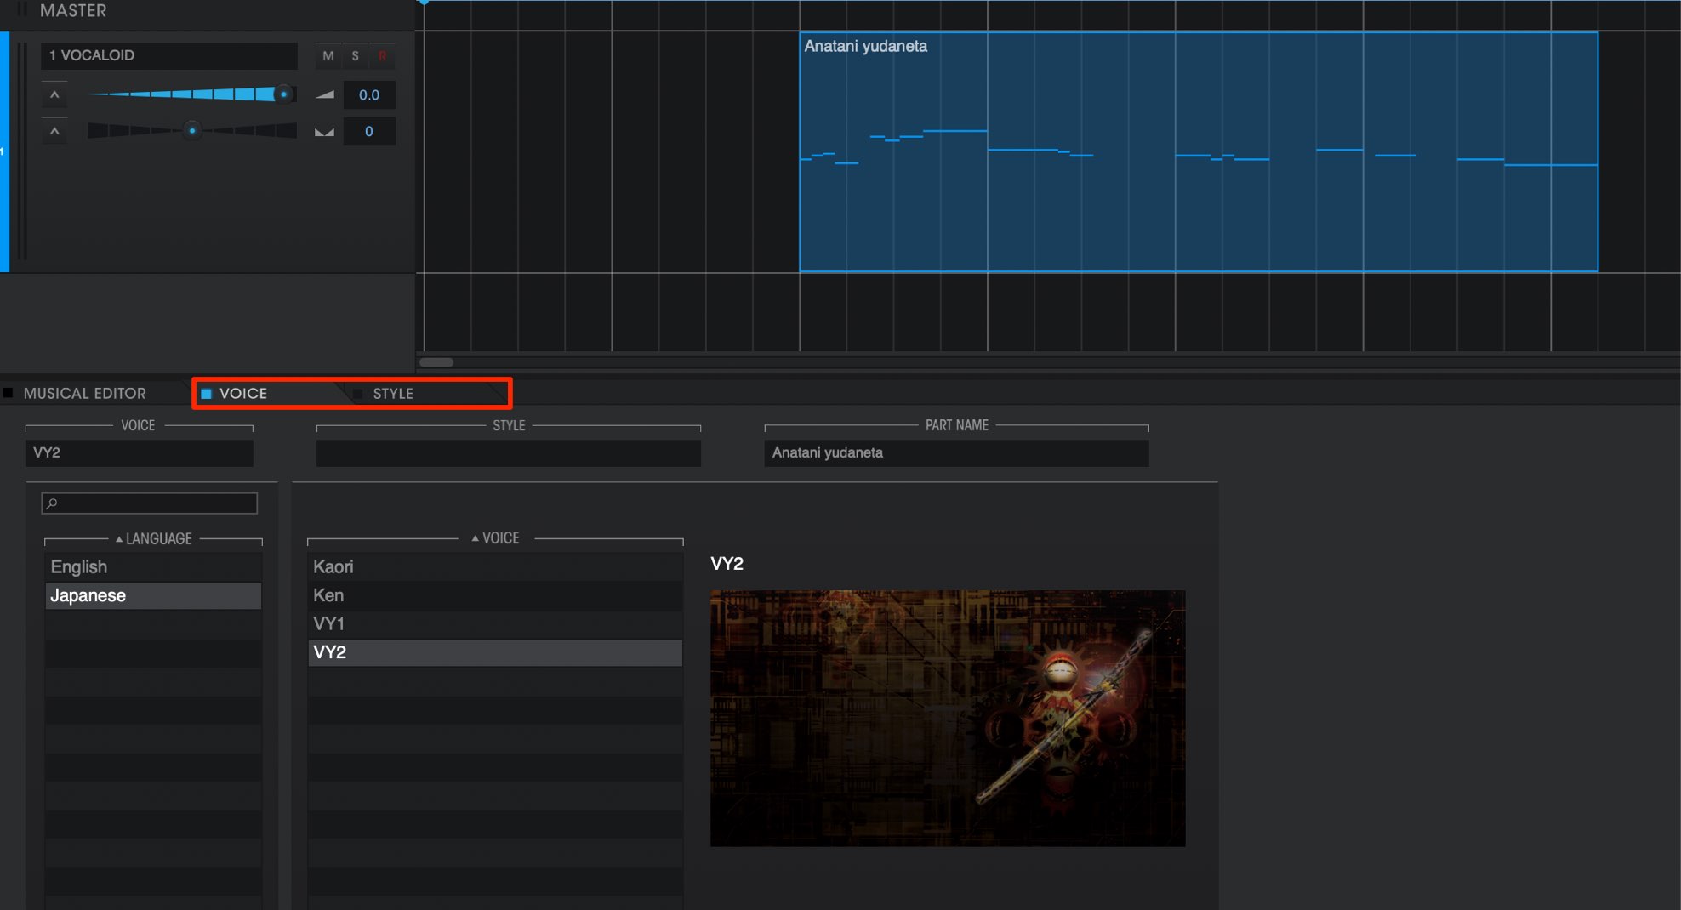The width and height of the screenshot is (1681, 910).
Task: Click the VOICE field showing VY2
Action: coord(140,452)
